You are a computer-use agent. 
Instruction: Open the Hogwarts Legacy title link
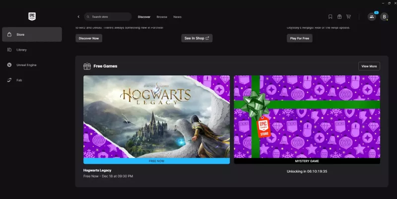coord(97,170)
